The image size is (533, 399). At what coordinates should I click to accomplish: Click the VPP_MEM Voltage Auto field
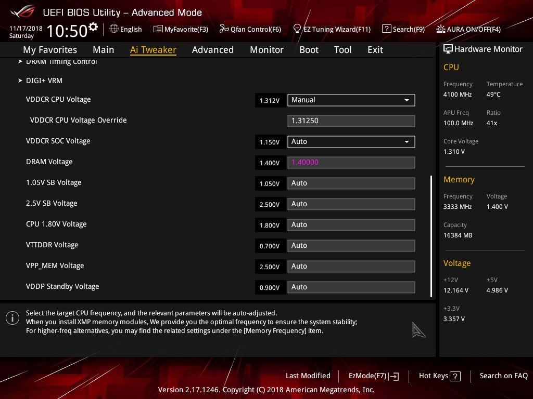(351, 267)
